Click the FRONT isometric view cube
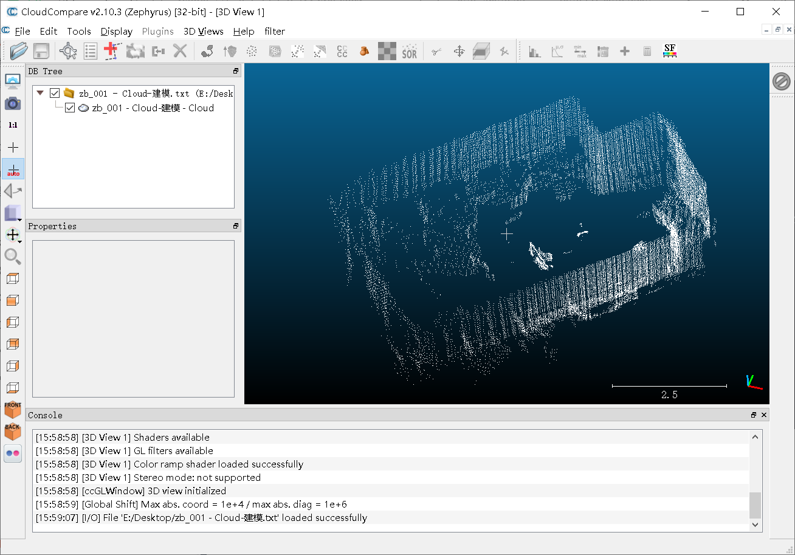 click(13, 409)
